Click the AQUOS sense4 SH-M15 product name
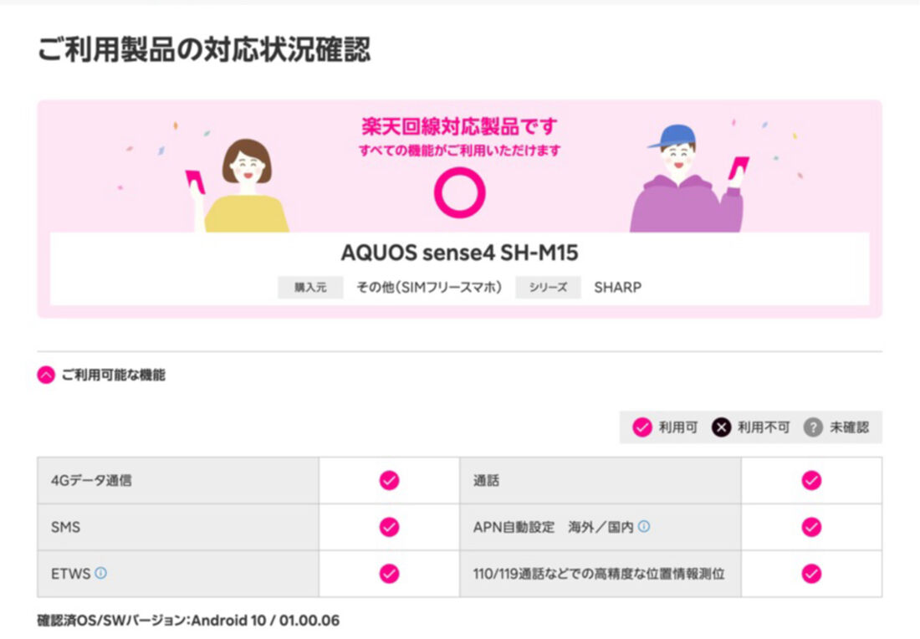This screenshot has width=920, height=639. pyautogui.click(x=459, y=253)
